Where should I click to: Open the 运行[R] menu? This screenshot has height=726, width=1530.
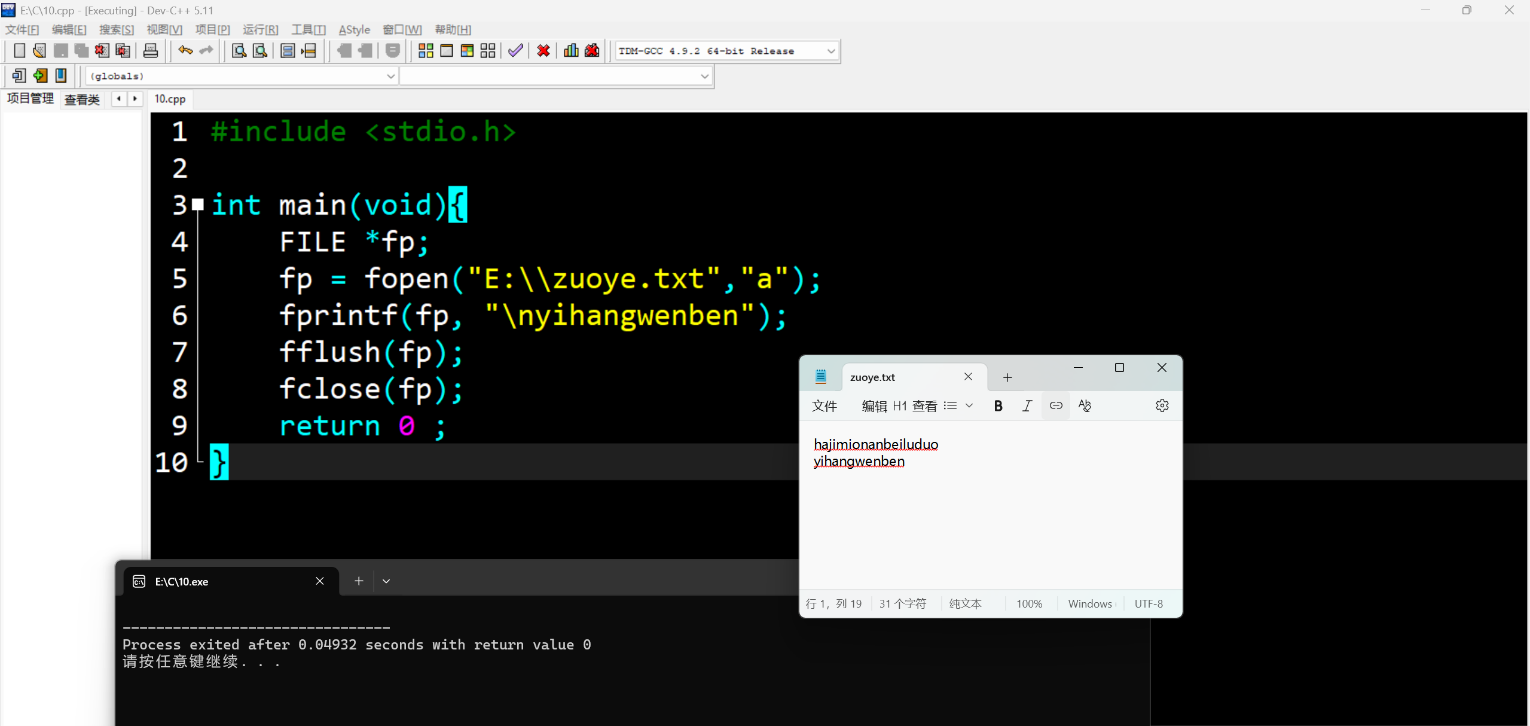tap(260, 29)
